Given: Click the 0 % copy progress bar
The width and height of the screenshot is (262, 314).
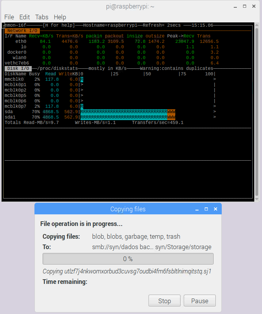Looking at the screenshot, I should click(128, 259).
